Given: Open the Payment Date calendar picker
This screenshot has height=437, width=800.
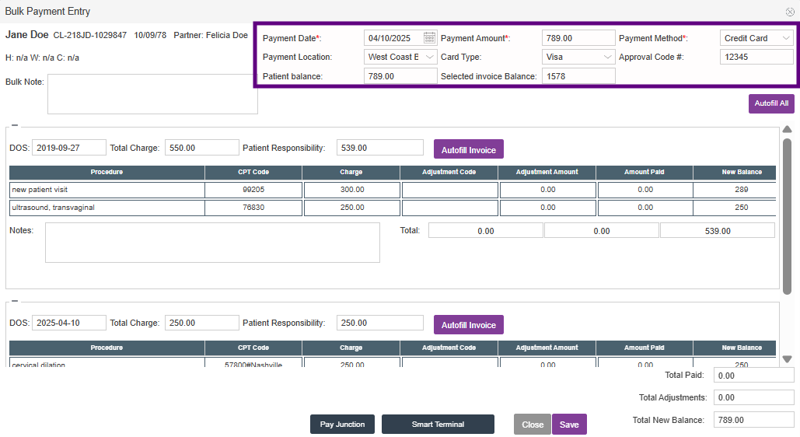Looking at the screenshot, I should 430,38.
